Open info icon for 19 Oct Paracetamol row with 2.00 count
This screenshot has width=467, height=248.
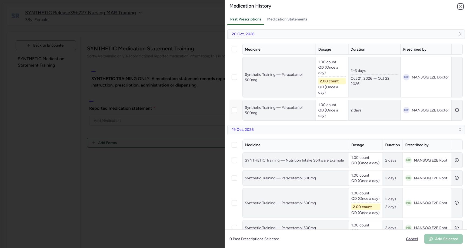tap(457, 203)
